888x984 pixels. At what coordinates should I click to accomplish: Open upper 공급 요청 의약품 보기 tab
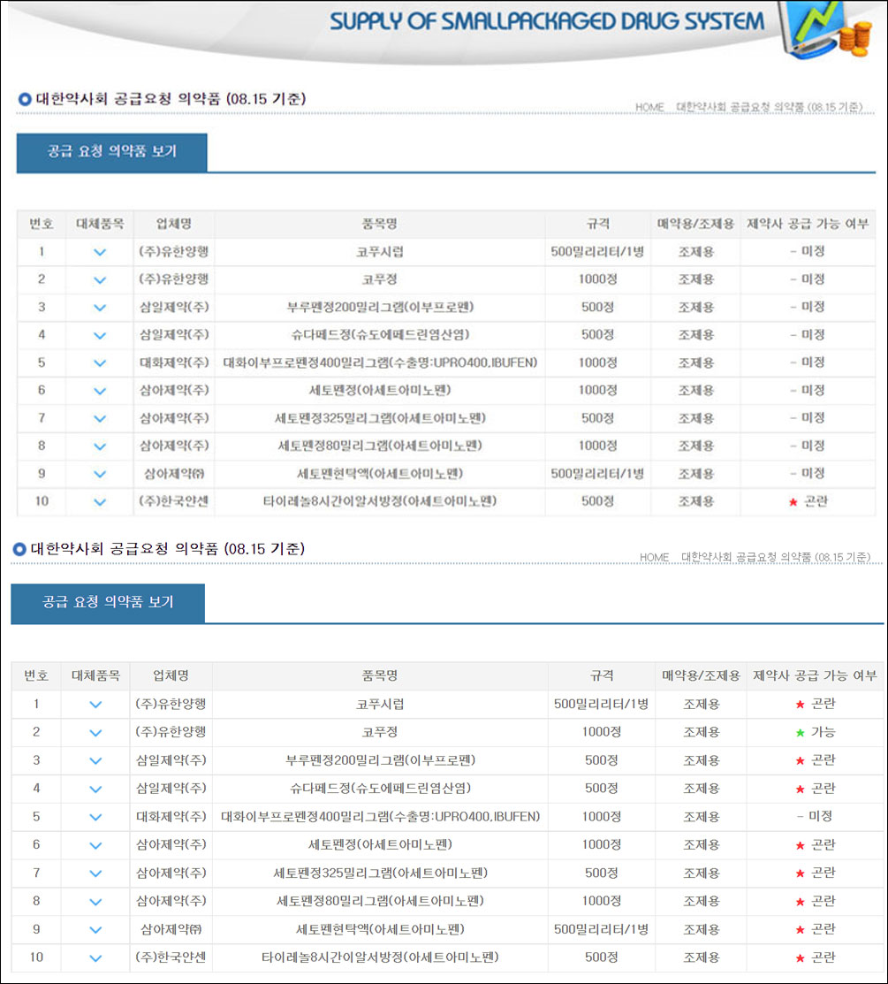pyautogui.click(x=111, y=152)
